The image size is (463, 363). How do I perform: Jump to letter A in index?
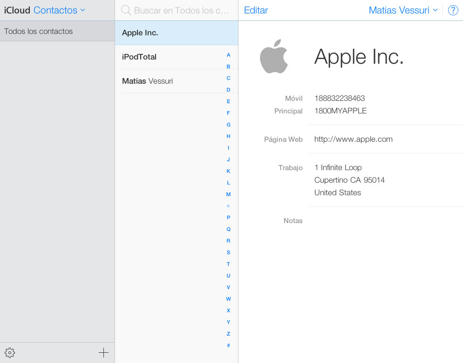pyautogui.click(x=228, y=55)
